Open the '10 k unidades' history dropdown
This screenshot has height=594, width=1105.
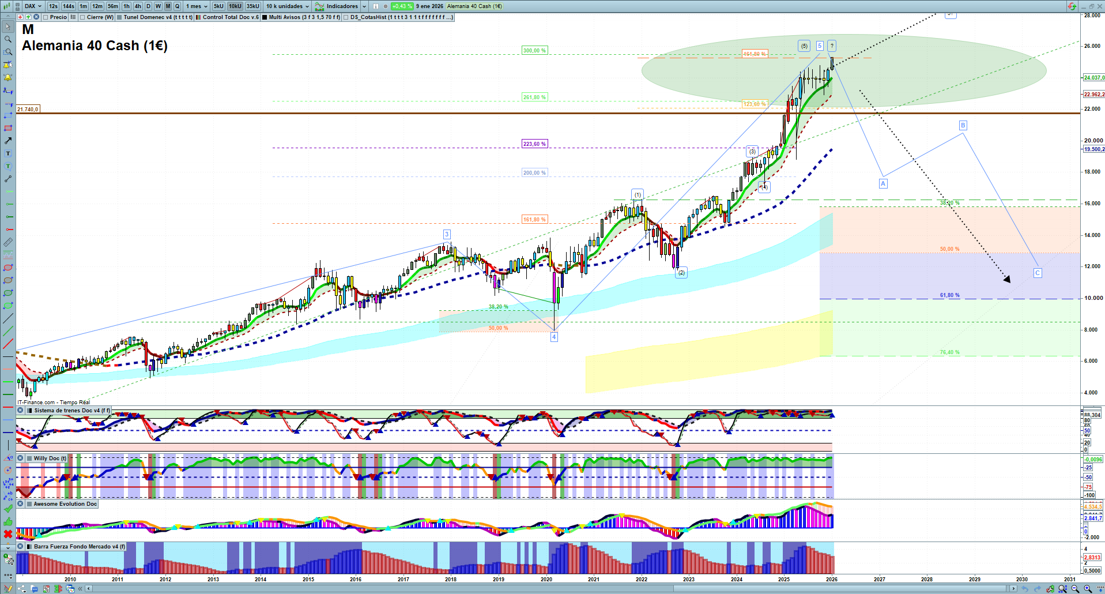click(x=287, y=6)
